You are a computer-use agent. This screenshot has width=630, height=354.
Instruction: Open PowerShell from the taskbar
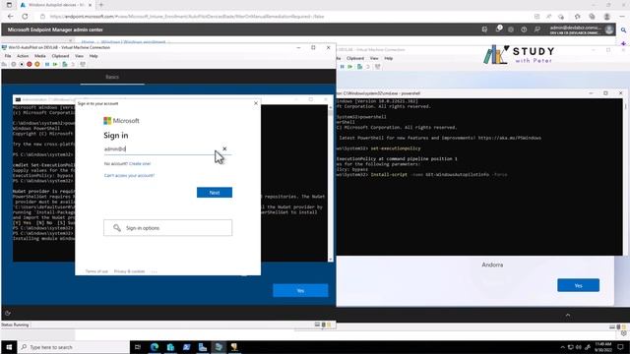pos(186,347)
